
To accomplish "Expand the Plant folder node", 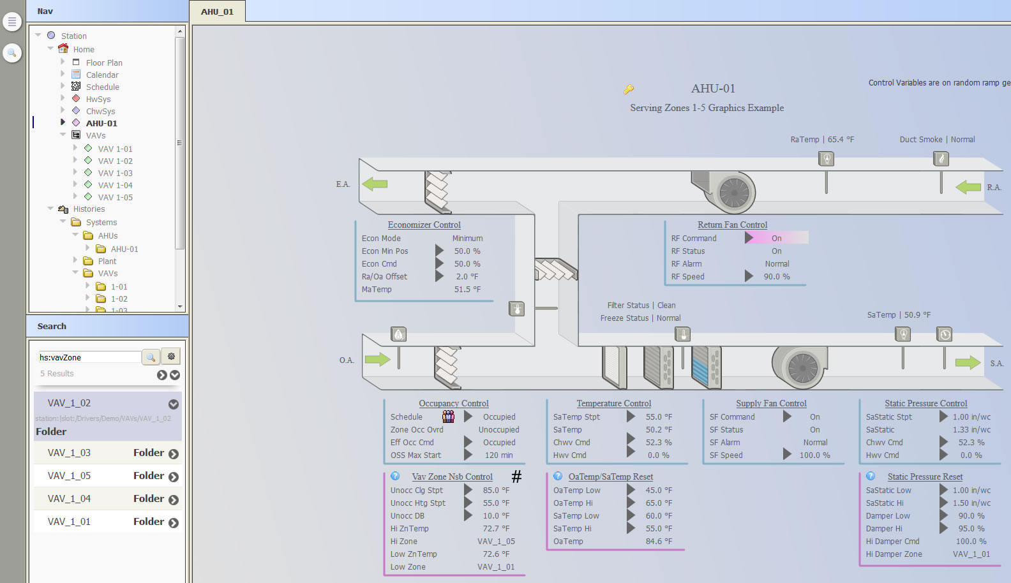I will [75, 260].
